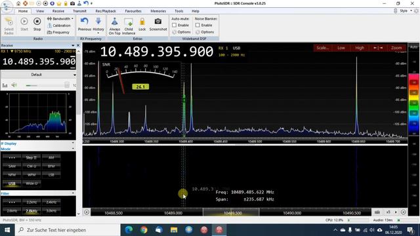This screenshot has height=236, width=420.
Task: Click the home icon in quick access toolbar
Action: (x=18, y=3)
